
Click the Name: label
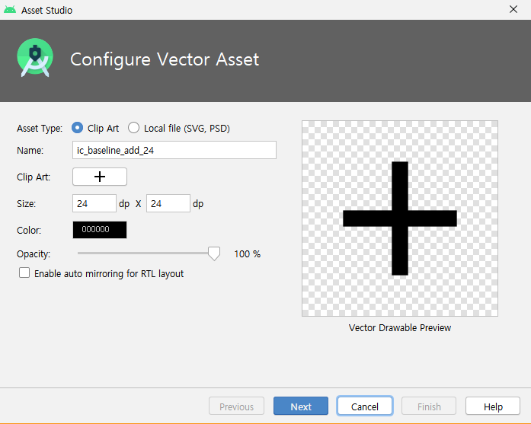tap(30, 150)
